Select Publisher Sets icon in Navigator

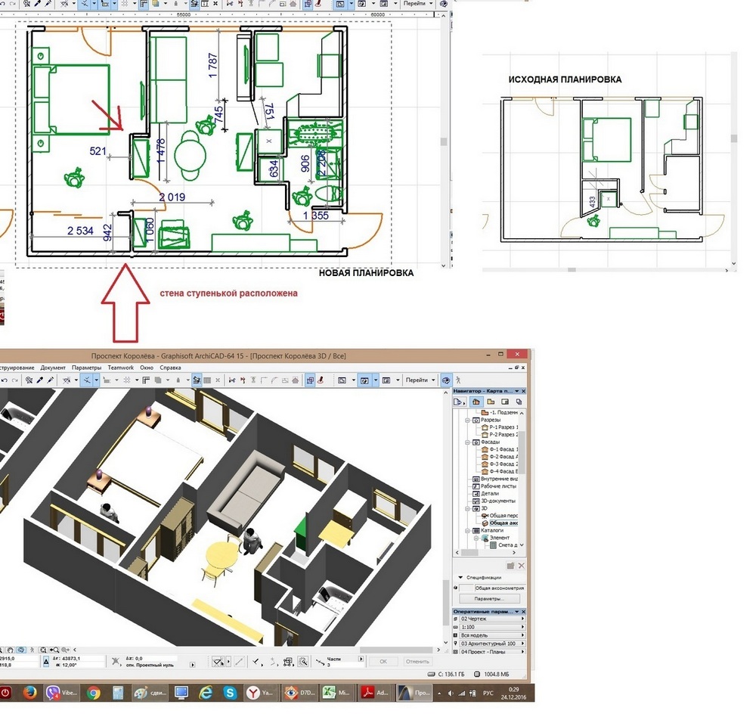pos(519,402)
